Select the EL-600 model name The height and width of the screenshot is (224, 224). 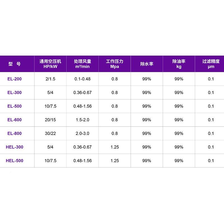click(x=15, y=120)
